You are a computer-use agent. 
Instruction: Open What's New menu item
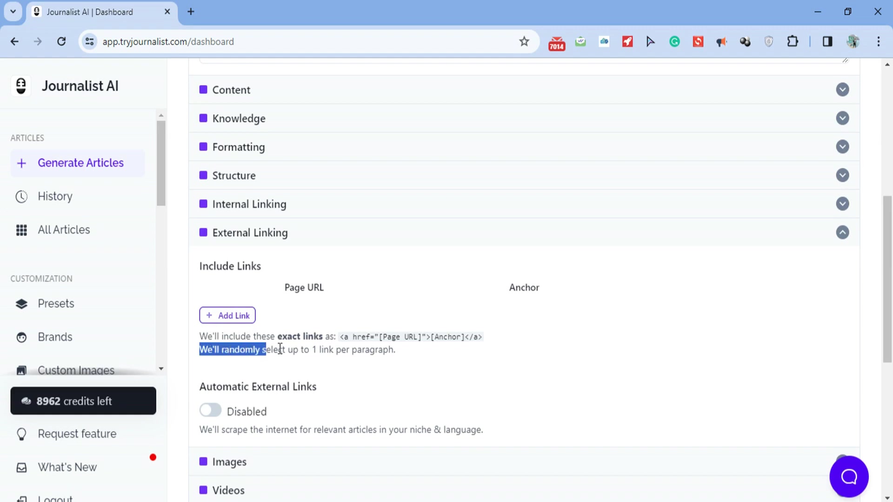[67, 467]
